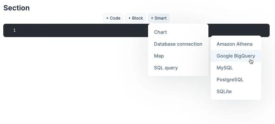Select Amazon Athena connection type
This screenshot has height=124, width=275.
(x=236, y=44)
